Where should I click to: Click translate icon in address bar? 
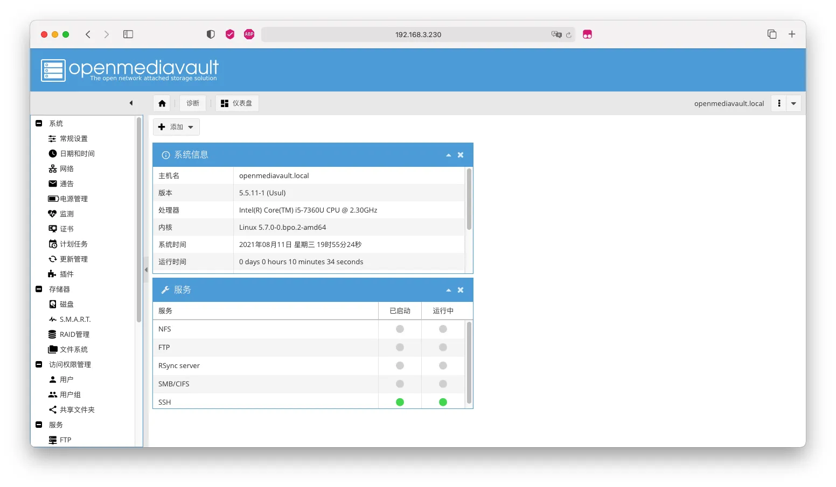[556, 34]
